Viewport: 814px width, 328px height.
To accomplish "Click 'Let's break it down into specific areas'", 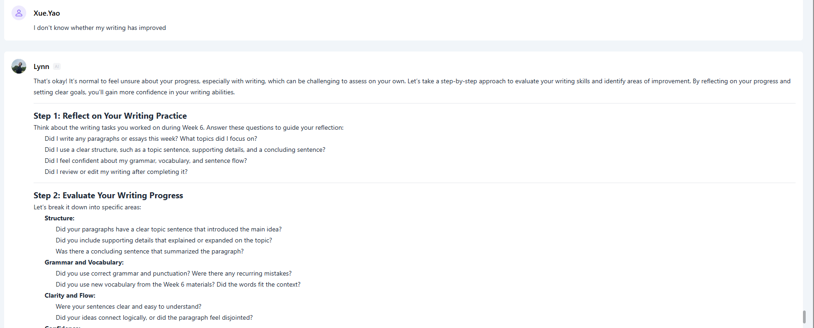I will click(x=87, y=207).
